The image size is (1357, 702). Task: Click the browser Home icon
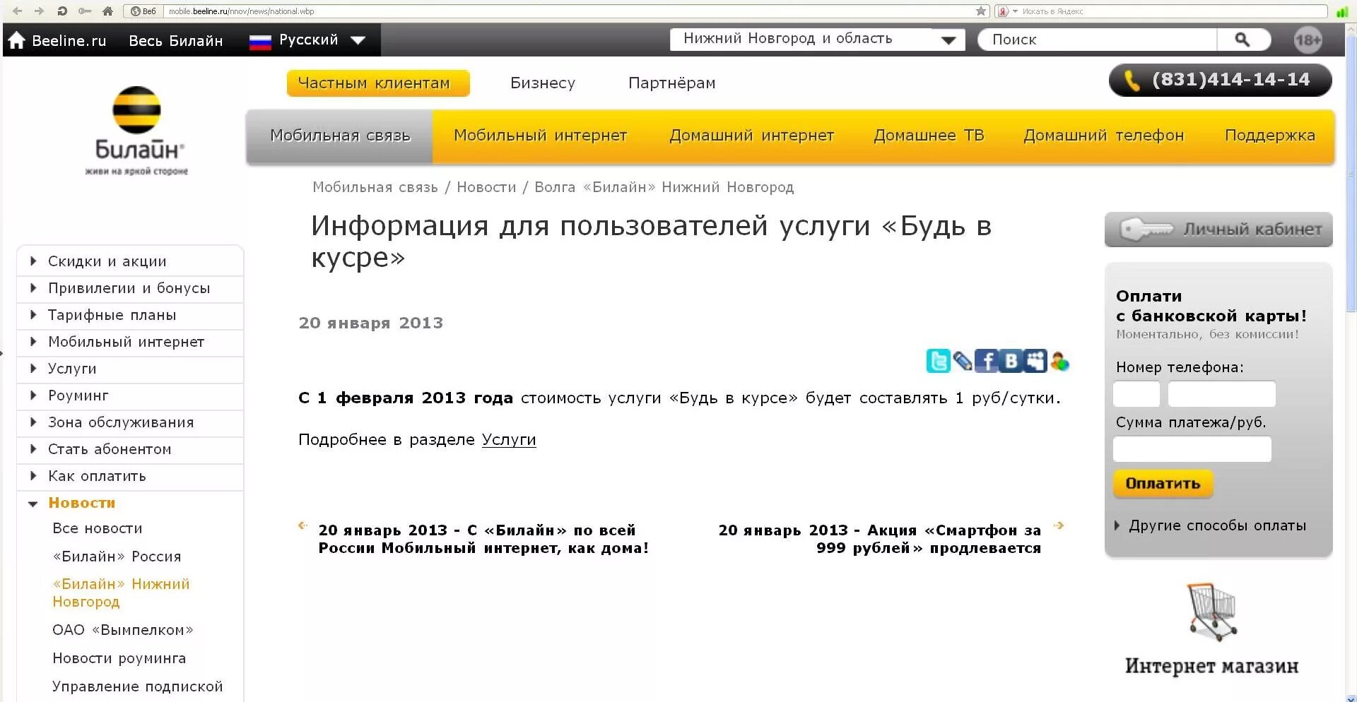pos(107,11)
